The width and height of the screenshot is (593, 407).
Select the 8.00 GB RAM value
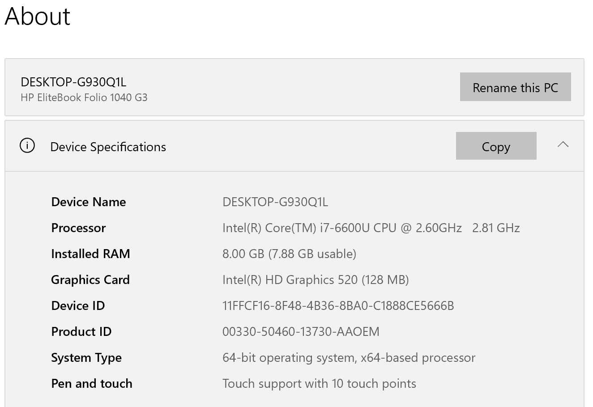tap(289, 254)
